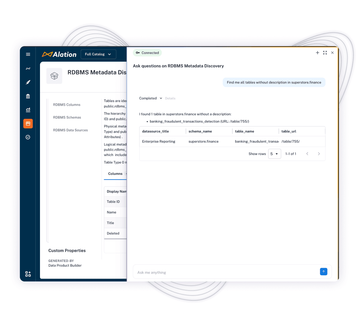Open the apps grid icon at sidebar bottom
The height and width of the screenshot is (327, 359).
[x=28, y=274]
